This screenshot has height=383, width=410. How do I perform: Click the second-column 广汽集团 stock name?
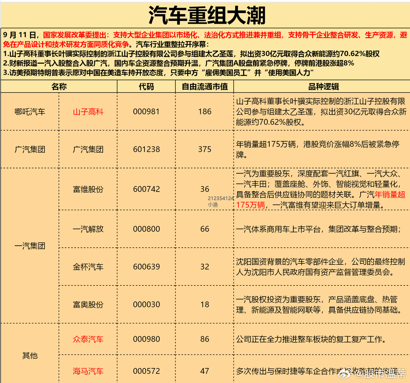88,149
